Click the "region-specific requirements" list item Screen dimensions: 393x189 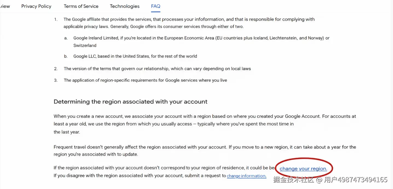tap(145, 80)
